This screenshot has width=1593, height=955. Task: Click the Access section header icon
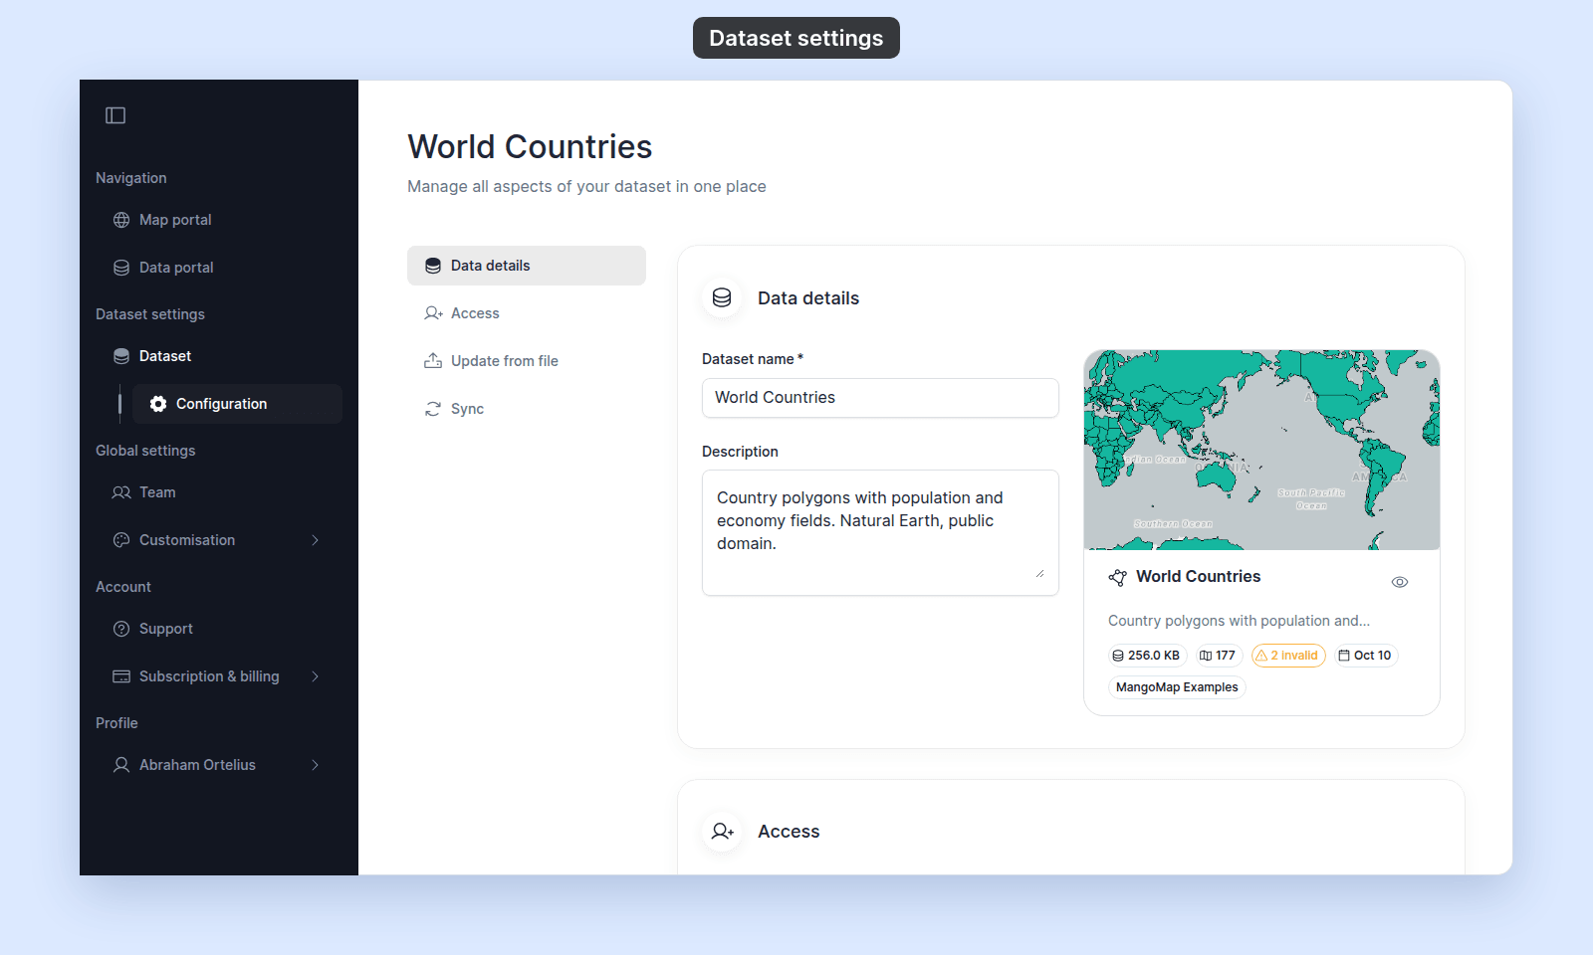(722, 832)
